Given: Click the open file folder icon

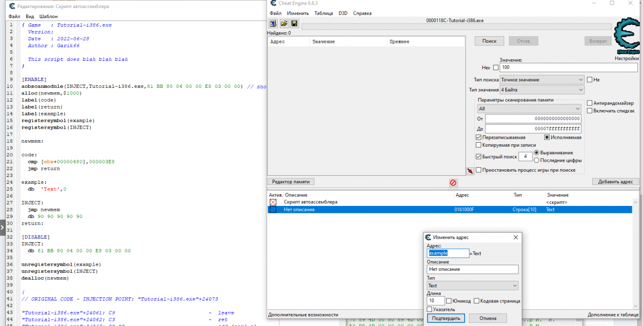Looking at the screenshot, I should [284, 24].
